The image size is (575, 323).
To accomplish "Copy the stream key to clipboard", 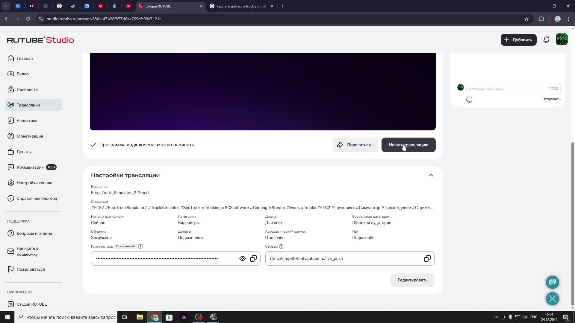I will tap(253, 258).
